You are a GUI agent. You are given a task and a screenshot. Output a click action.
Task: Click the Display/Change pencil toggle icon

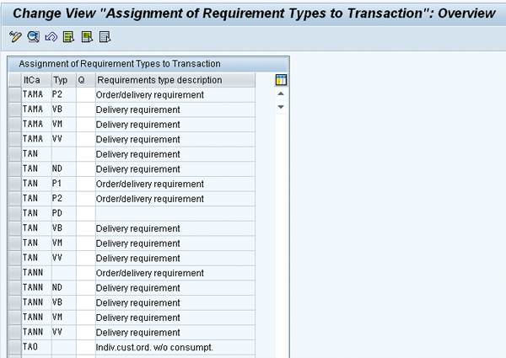click(x=14, y=37)
